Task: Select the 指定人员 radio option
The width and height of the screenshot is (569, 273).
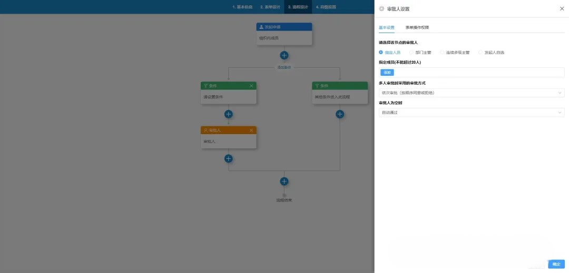Action: pos(381,53)
